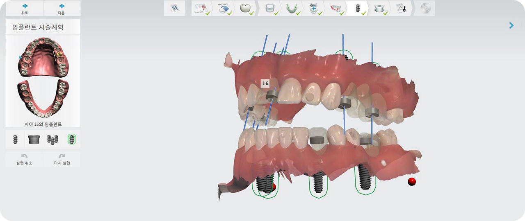Open the jaw step with blue plus
Viewport: 525px width, 221px height.
coord(313,8)
